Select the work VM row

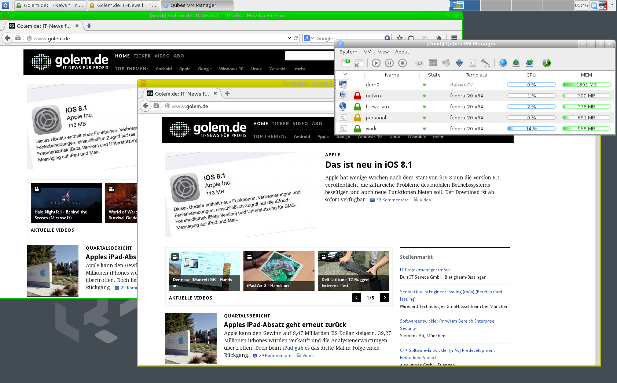tap(392, 129)
